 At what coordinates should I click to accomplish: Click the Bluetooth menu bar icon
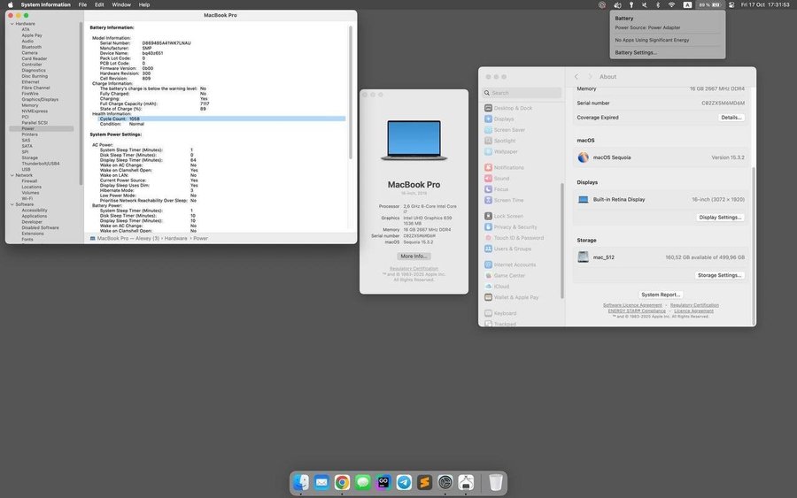657,4
